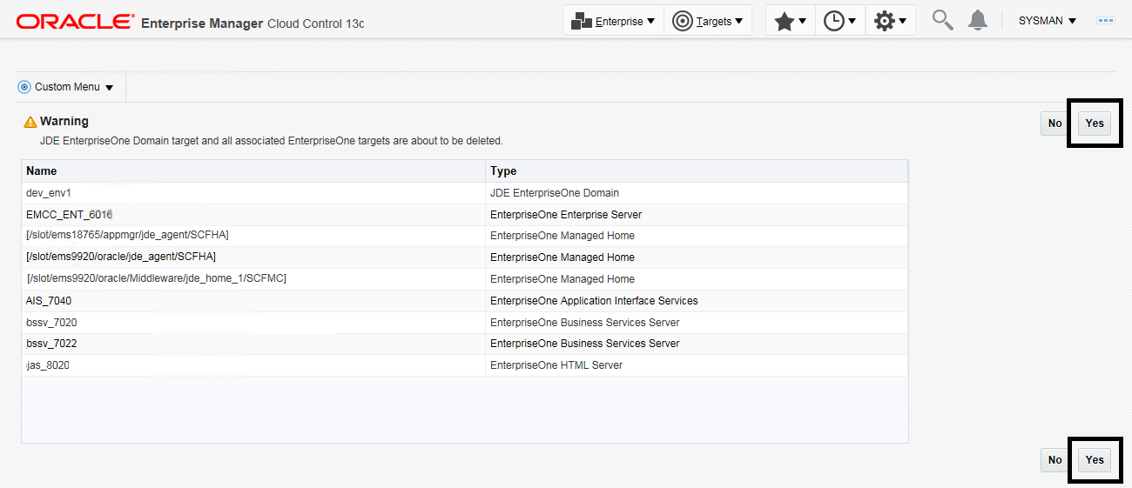Expand the Custom Menu dropdown
The image size is (1132, 488).
pos(66,87)
